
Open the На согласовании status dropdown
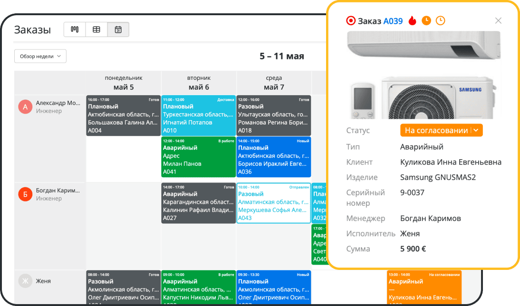coord(435,130)
